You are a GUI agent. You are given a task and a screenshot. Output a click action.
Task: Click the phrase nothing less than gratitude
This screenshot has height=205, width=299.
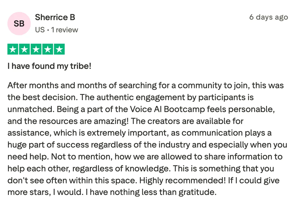click(163, 192)
